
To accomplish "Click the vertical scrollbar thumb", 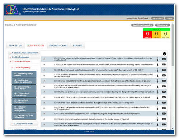I will pos(173,45).
